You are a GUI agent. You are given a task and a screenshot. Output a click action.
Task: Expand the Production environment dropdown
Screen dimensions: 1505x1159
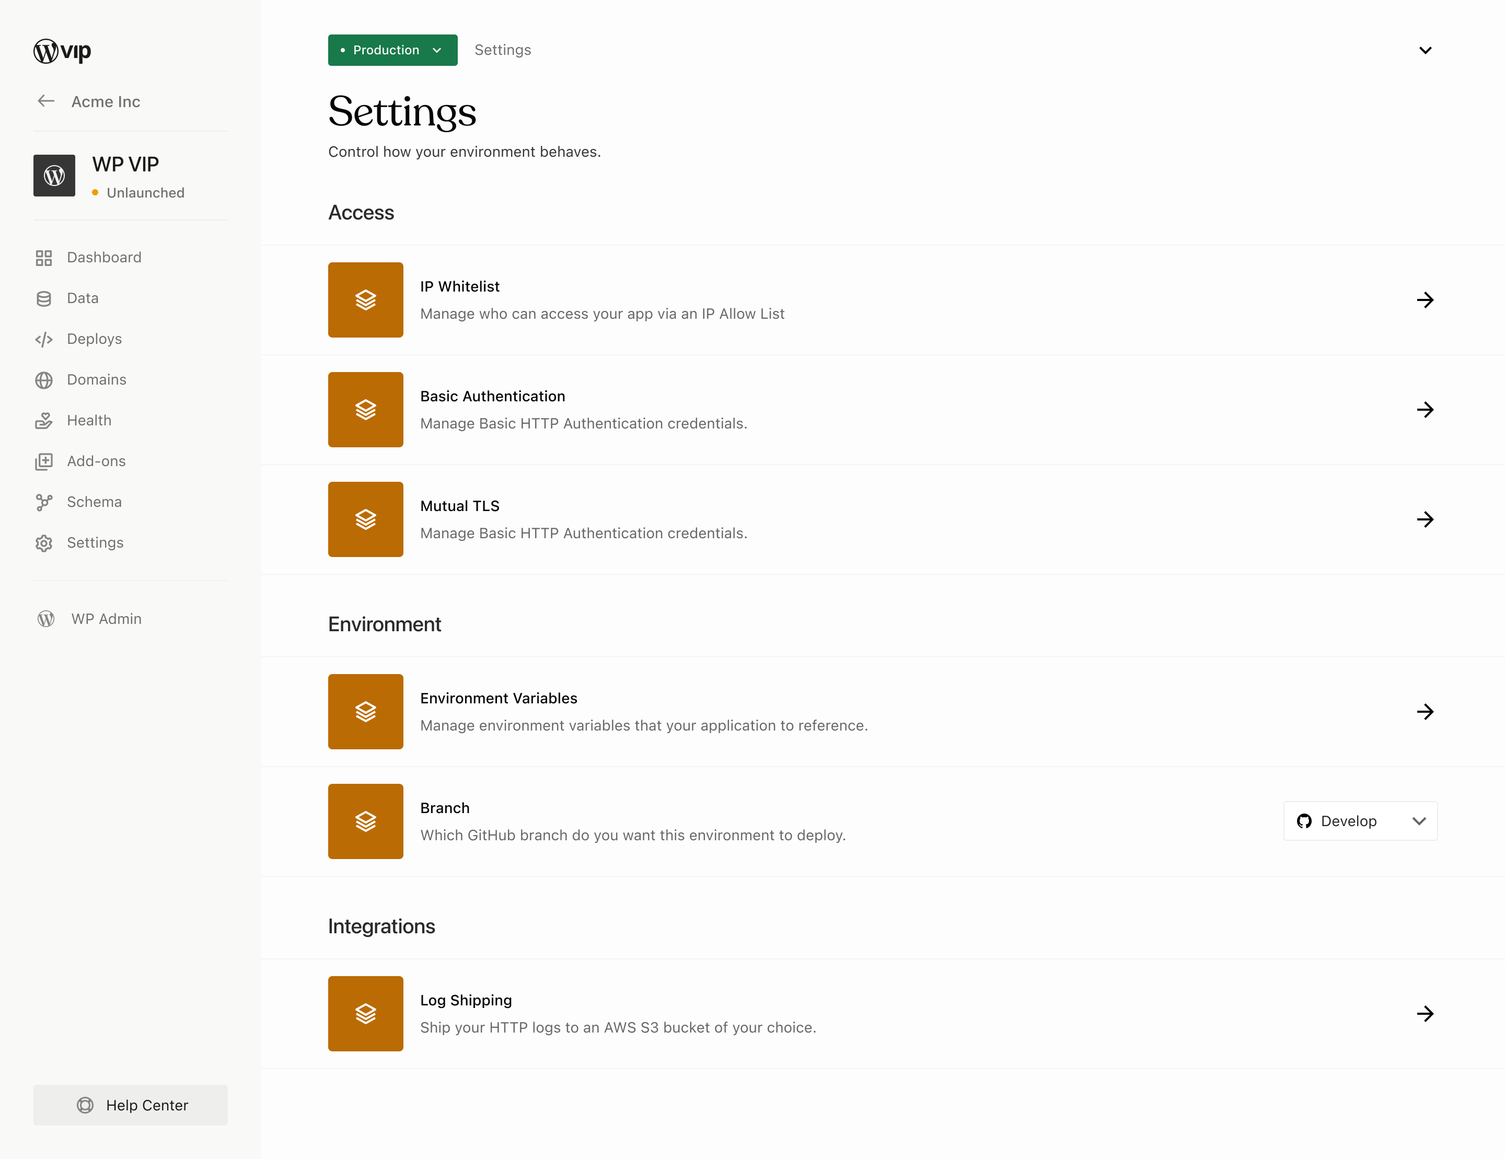click(x=392, y=50)
